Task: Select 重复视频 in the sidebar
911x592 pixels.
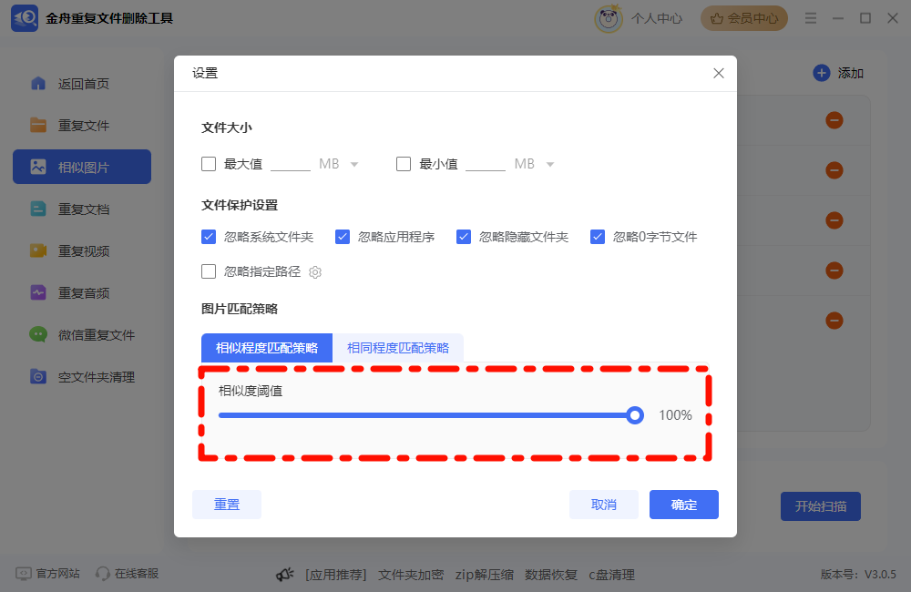Action: click(x=82, y=251)
